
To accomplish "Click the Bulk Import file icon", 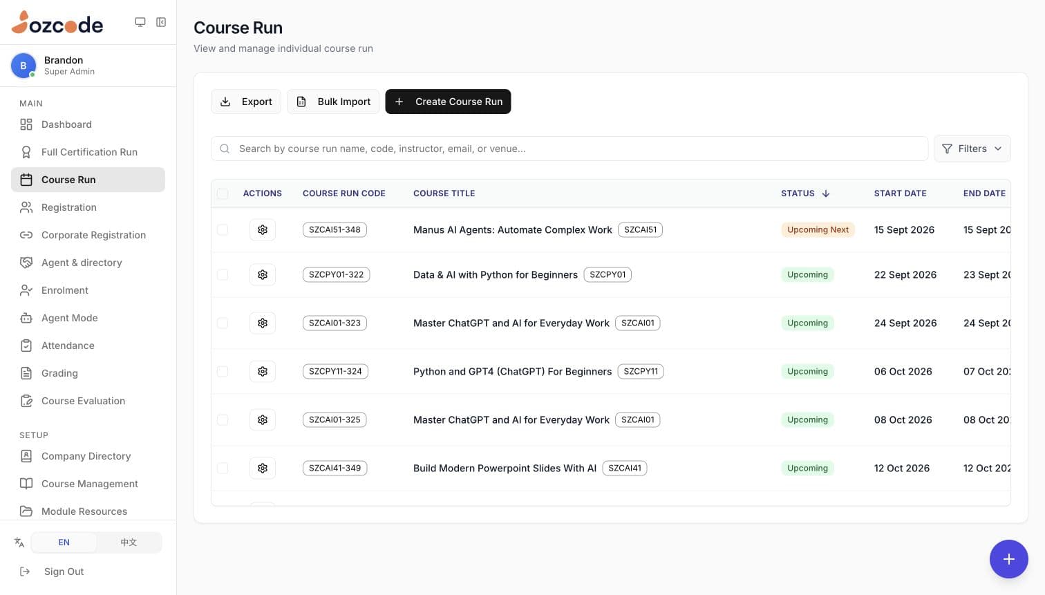I will point(301,102).
